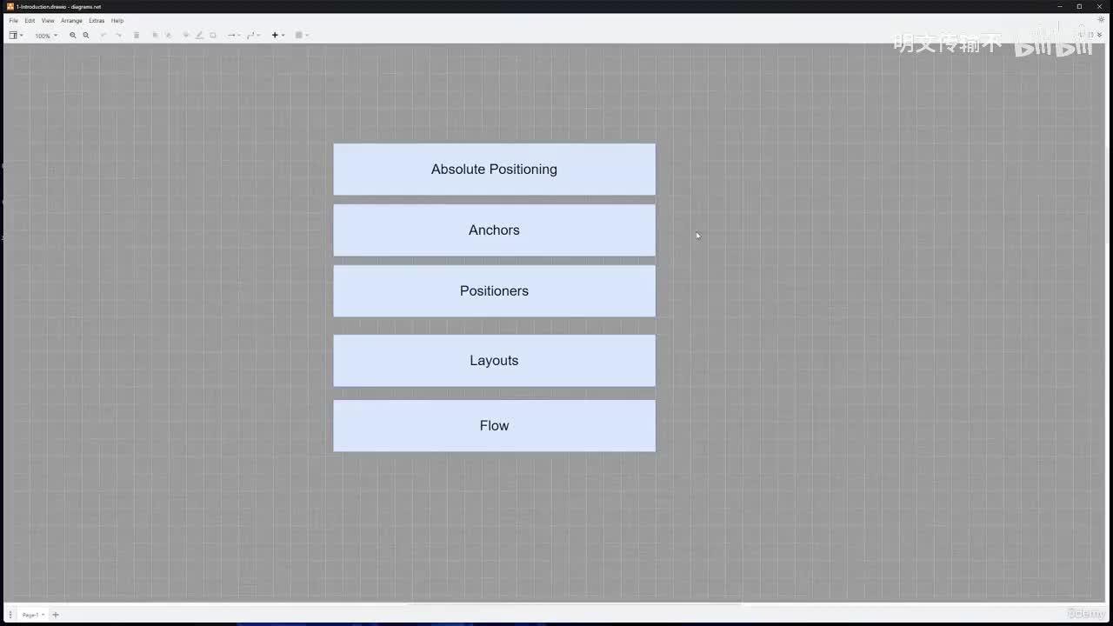The width and height of the screenshot is (1113, 626).
Task: Click the delete trash icon
Action: pos(137,36)
